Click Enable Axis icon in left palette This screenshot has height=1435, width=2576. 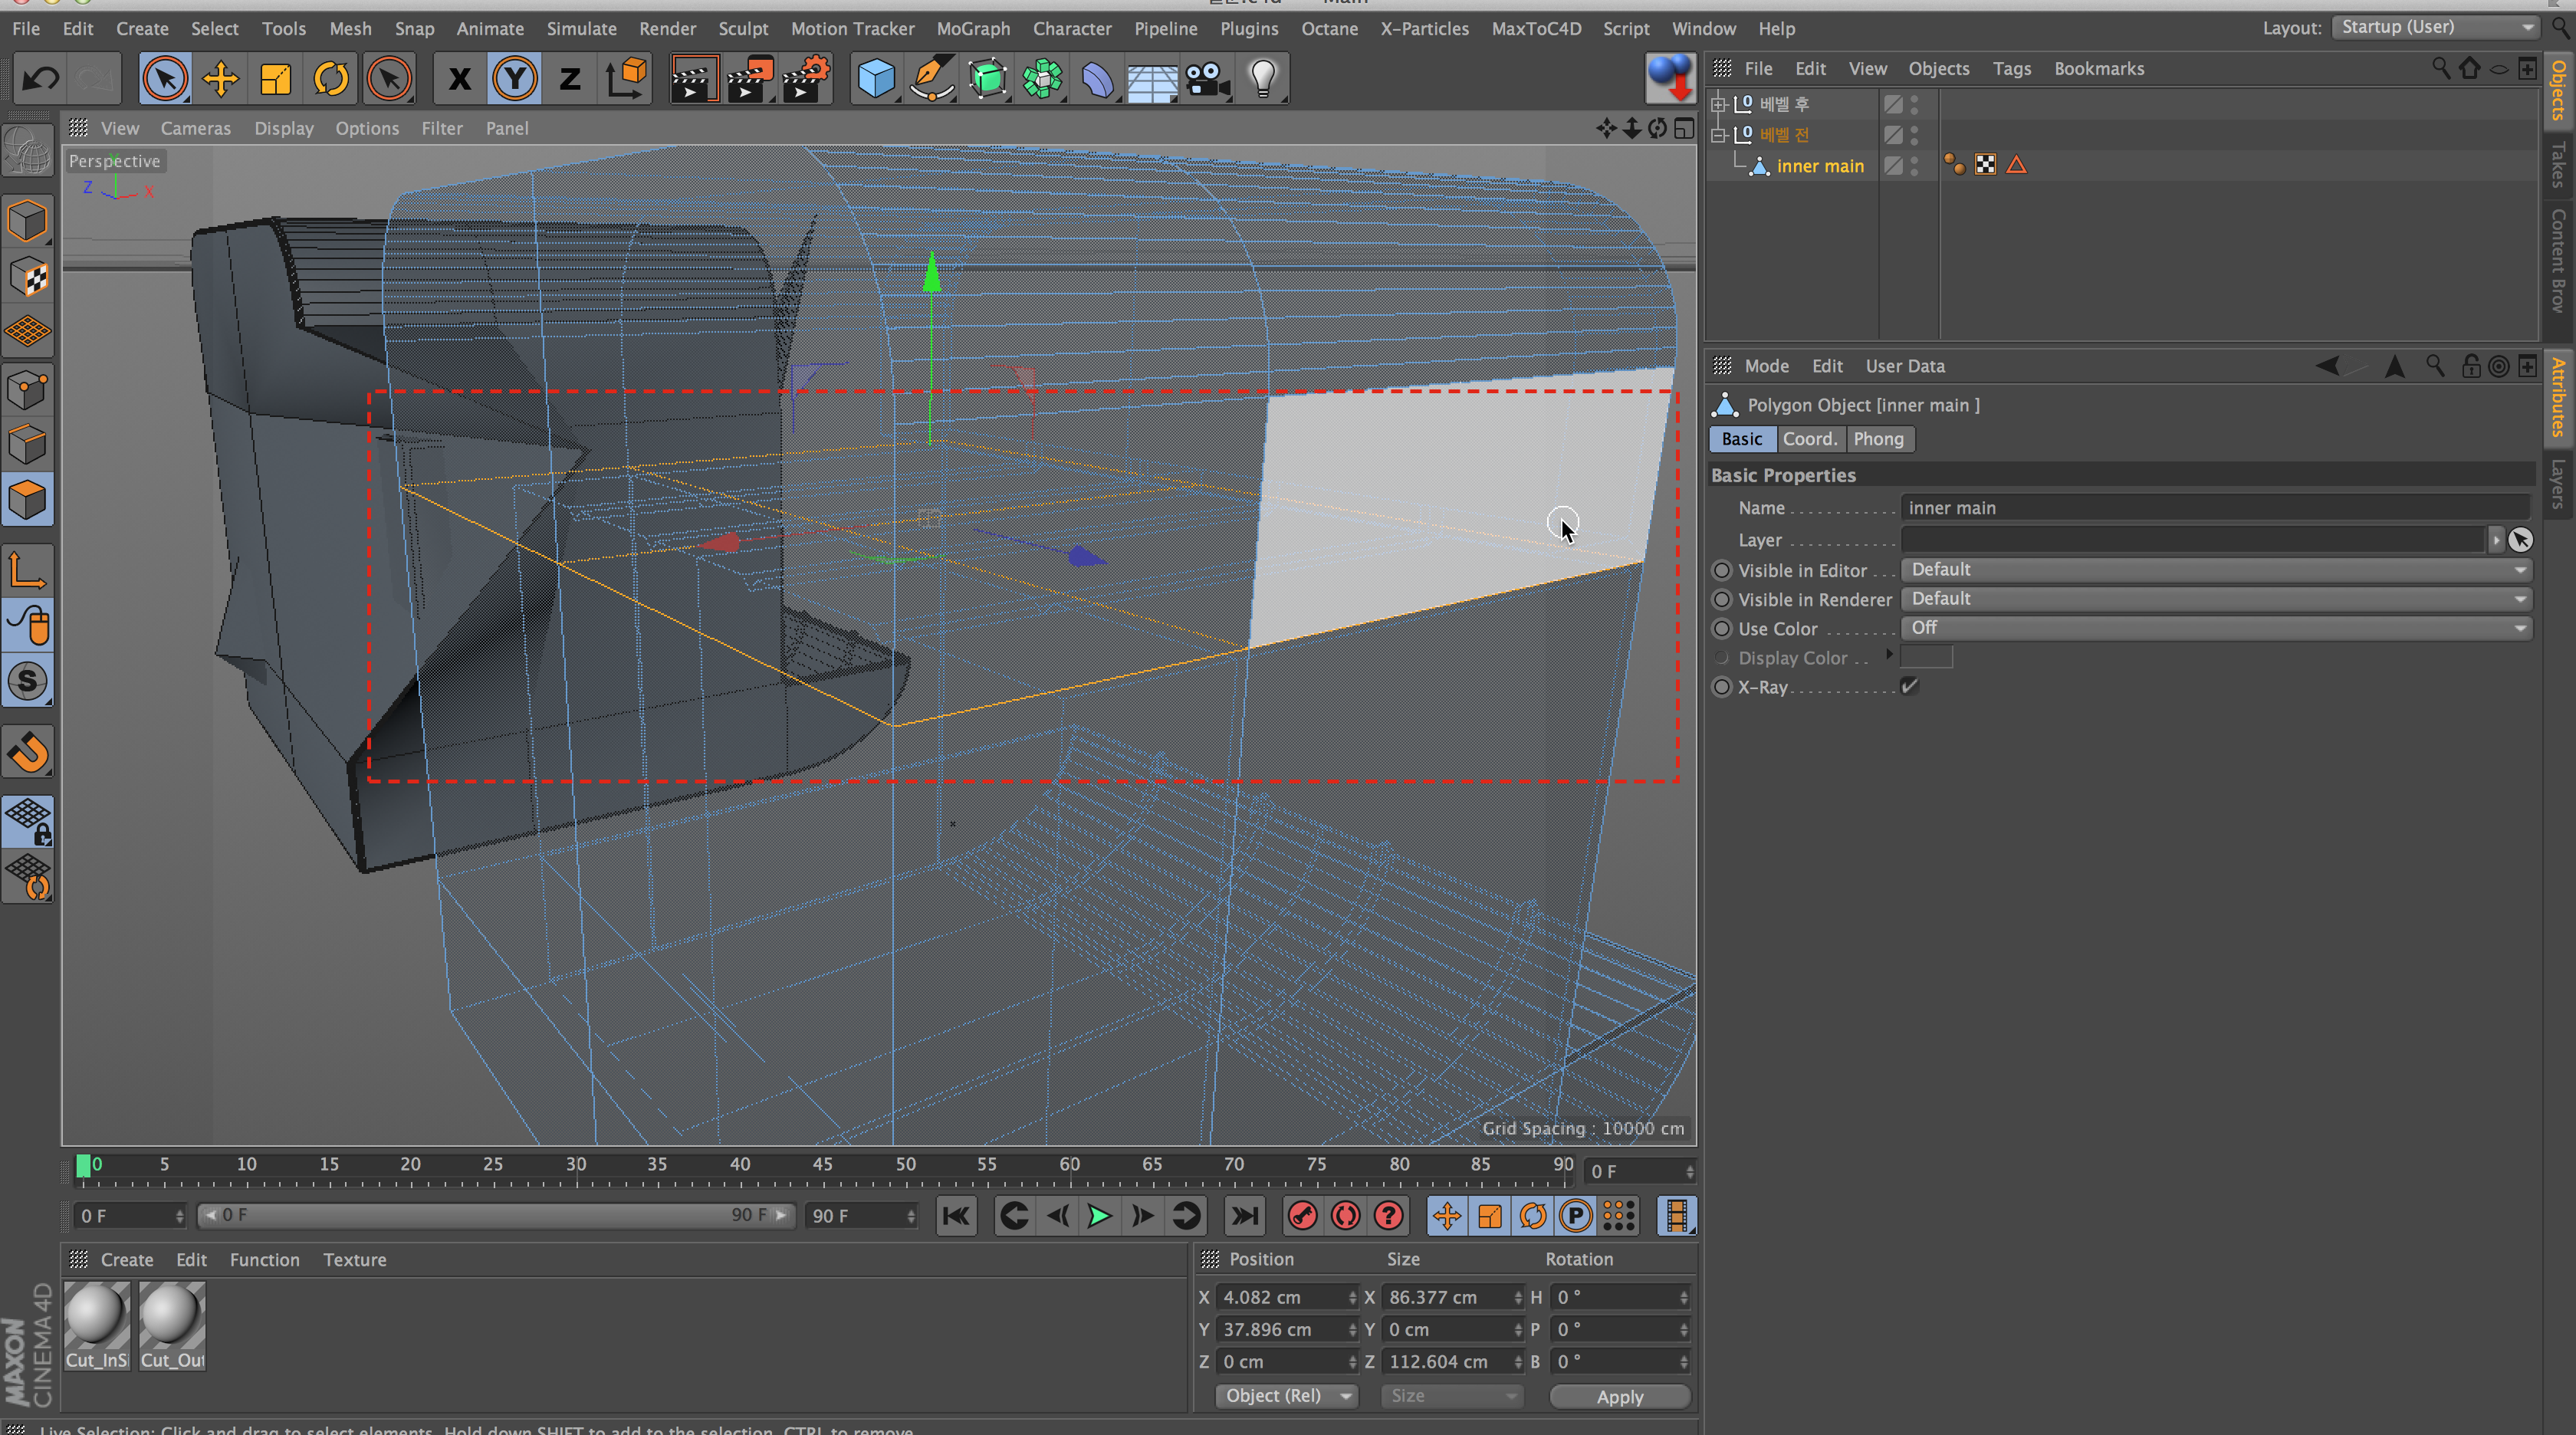tap(28, 571)
